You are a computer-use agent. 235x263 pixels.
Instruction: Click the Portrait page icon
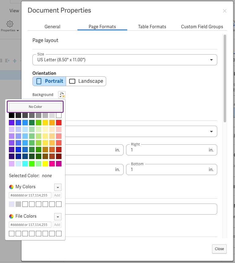(39, 81)
